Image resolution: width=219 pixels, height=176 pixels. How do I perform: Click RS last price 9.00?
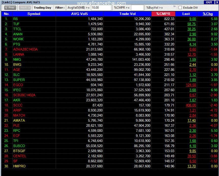pos(193,19)
